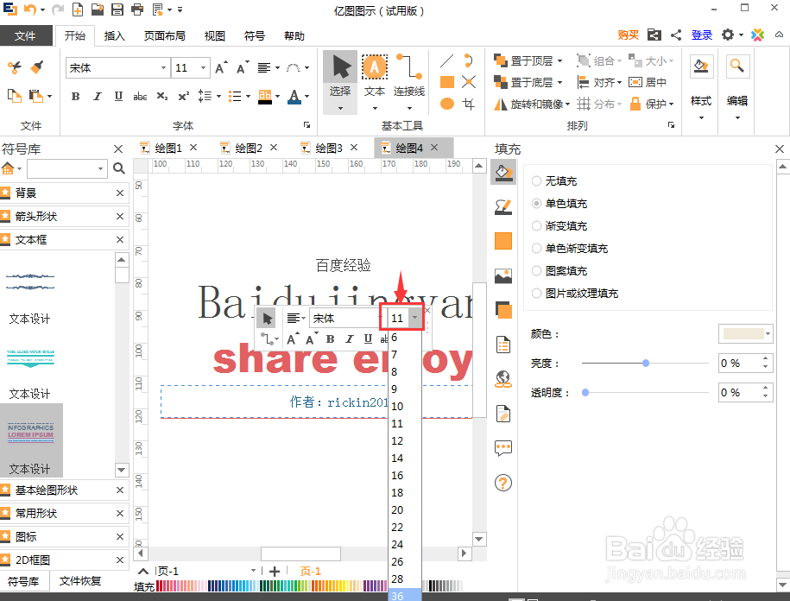790x601 pixels.
Task: Add a new page with plus button
Action: tap(275, 571)
